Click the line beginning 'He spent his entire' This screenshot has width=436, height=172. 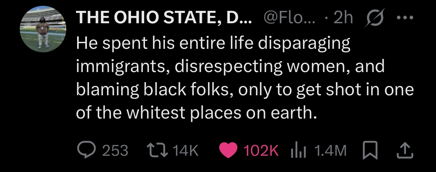coord(213,43)
